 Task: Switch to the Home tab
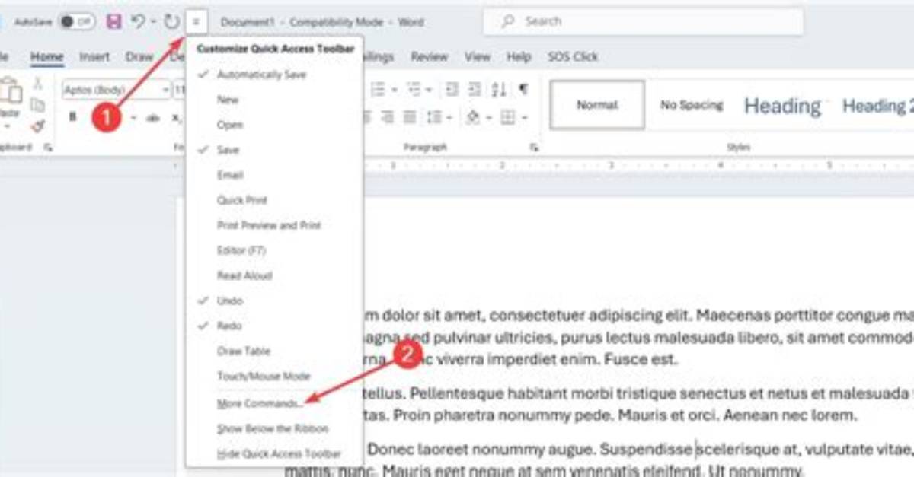coord(47,56)
